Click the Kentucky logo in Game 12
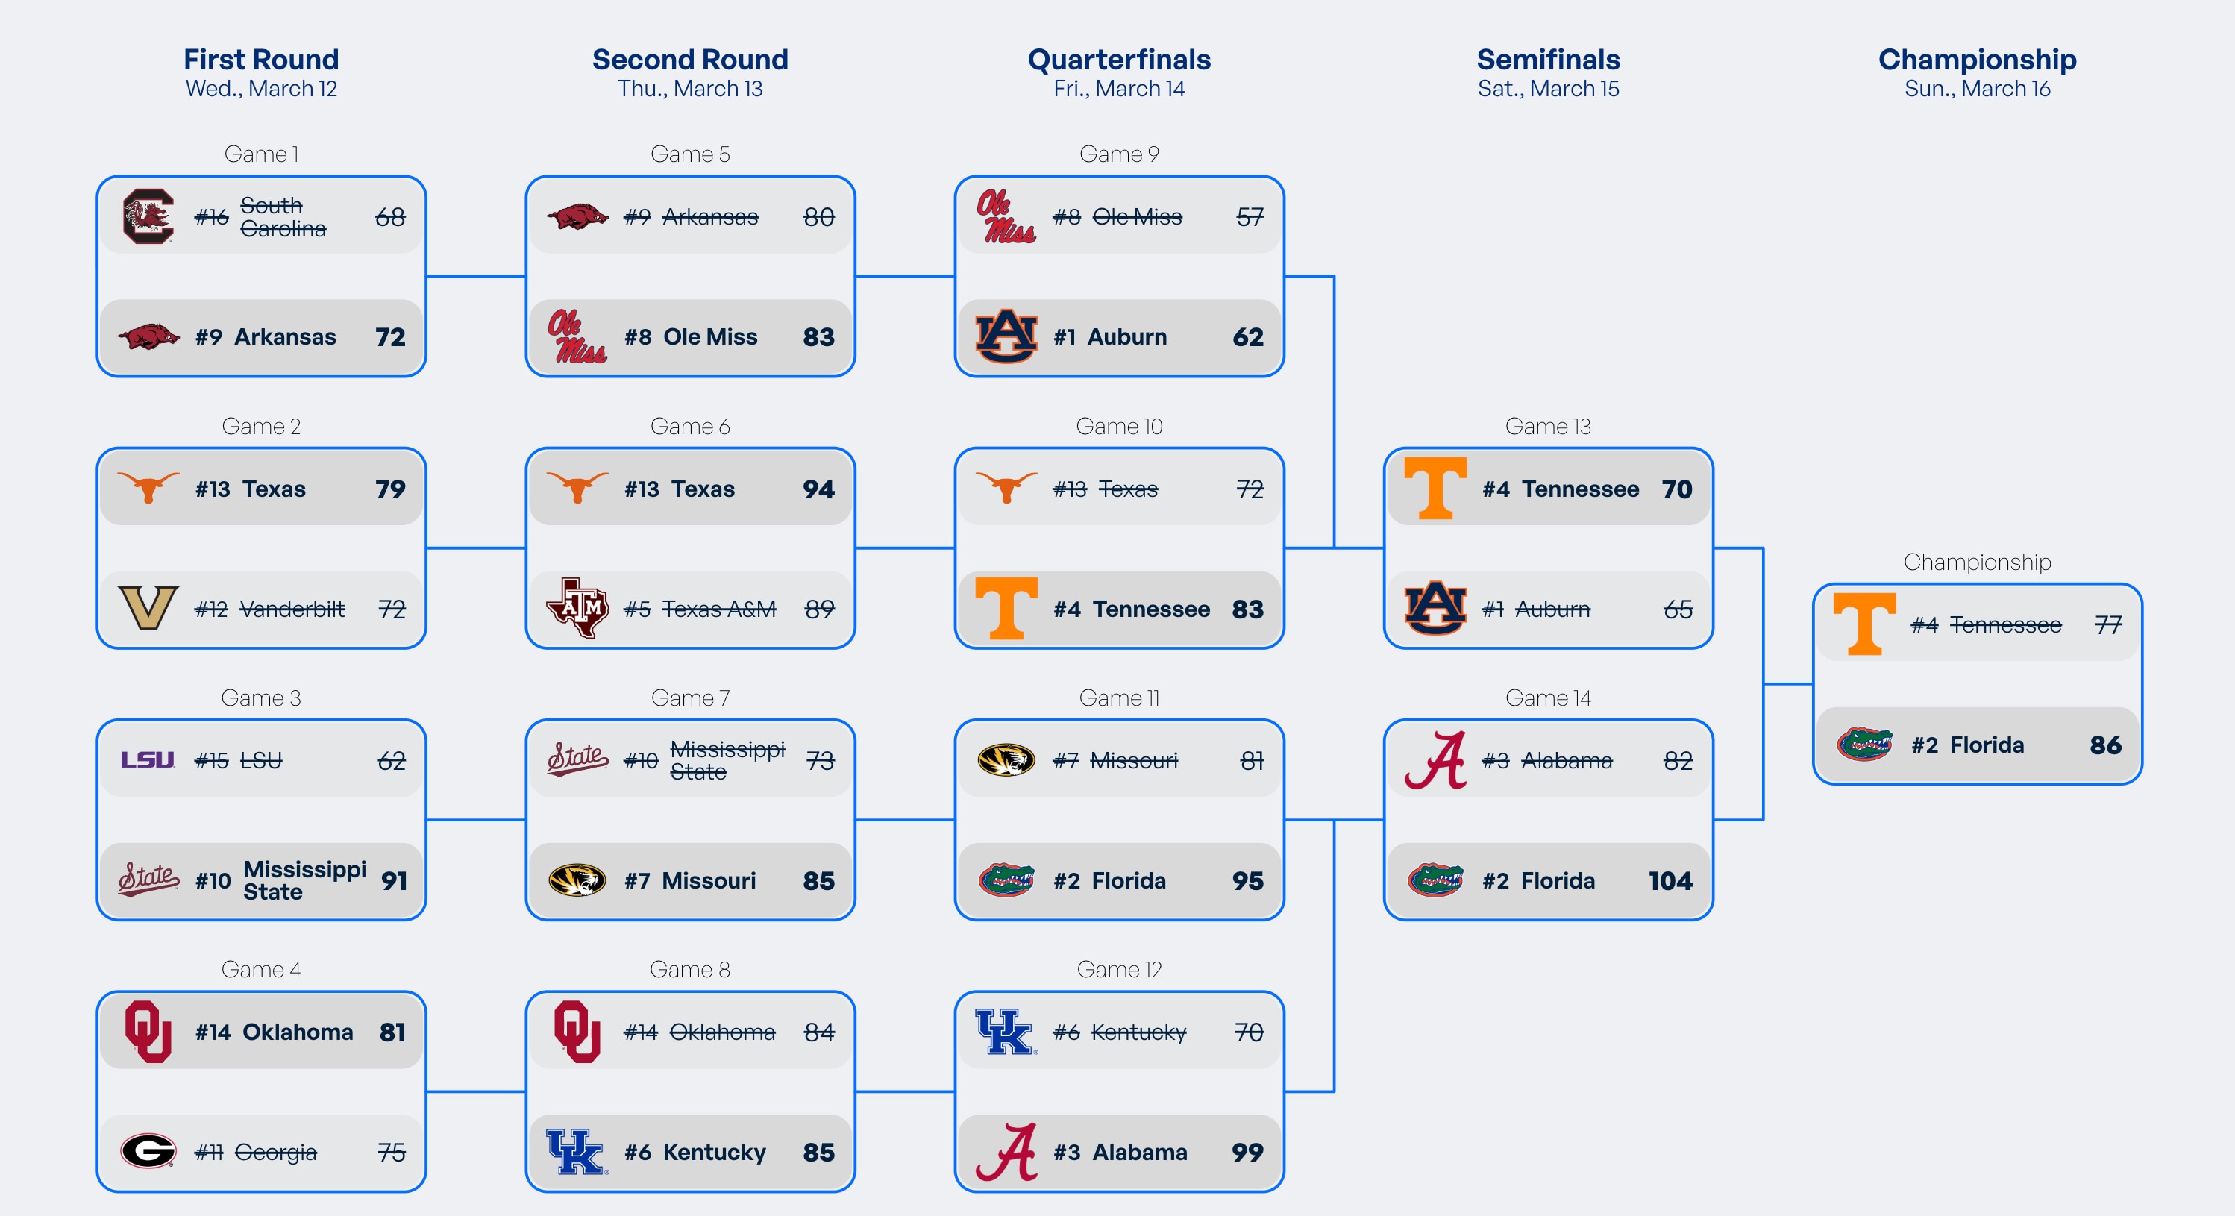 tap(1006, 1031)
